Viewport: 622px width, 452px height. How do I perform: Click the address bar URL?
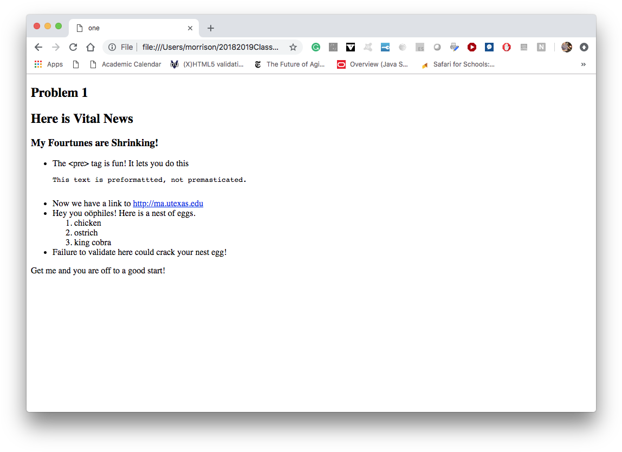(x=210, y=47)
